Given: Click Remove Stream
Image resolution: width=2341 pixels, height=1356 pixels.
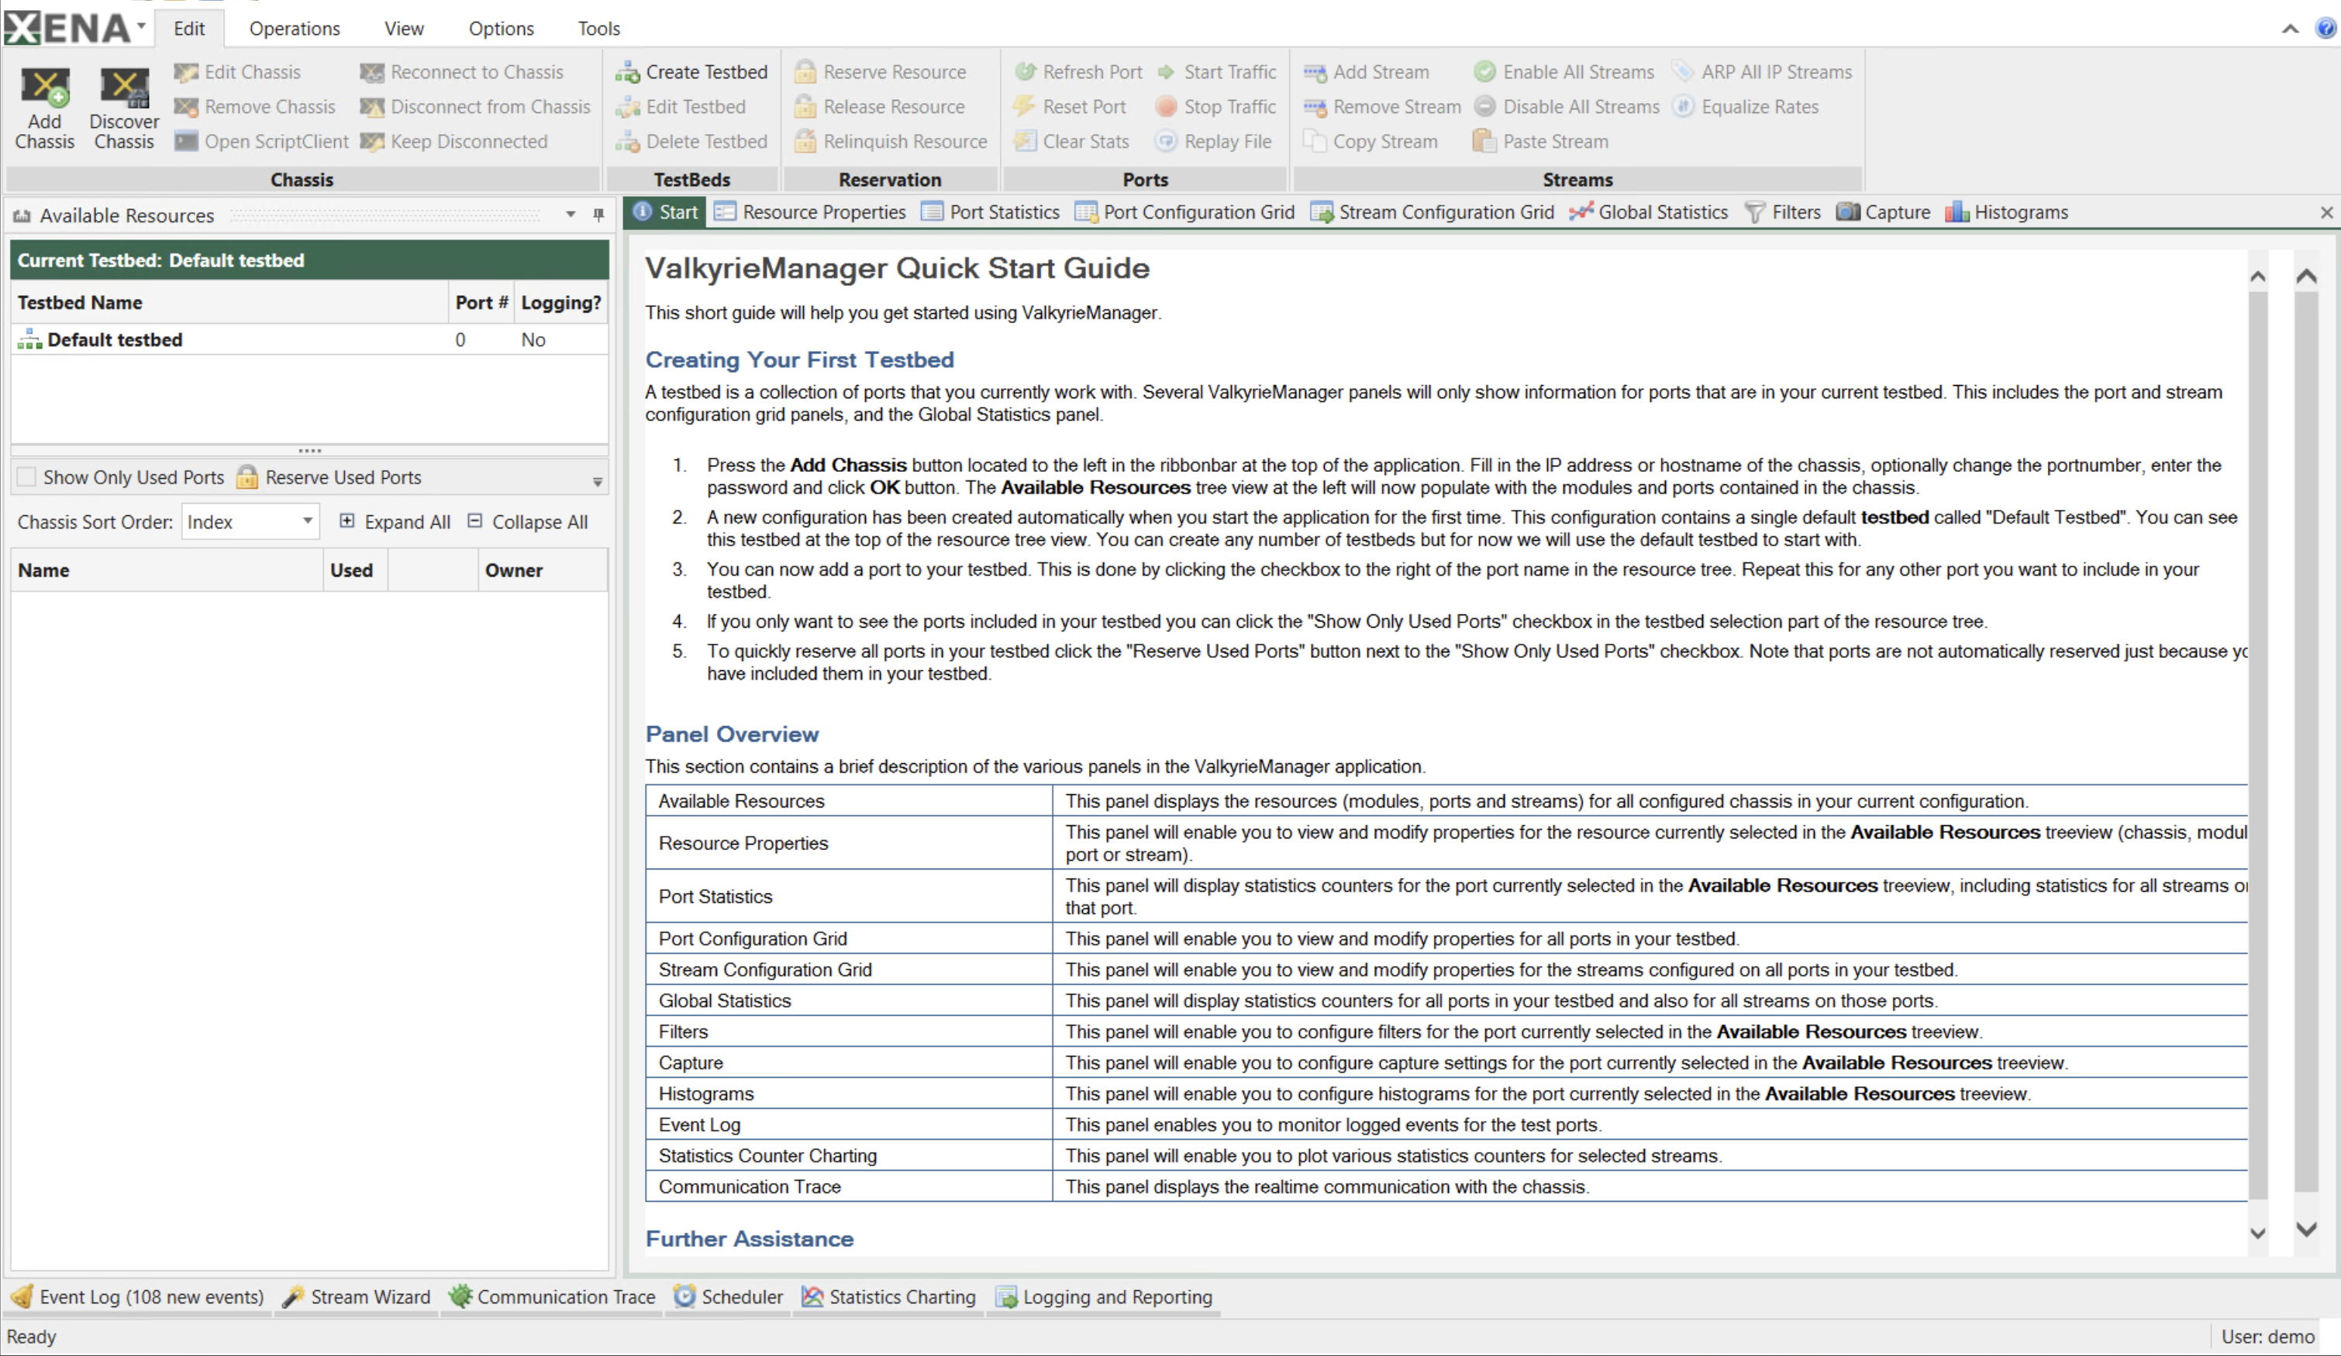Looking at the screenshot, I should 1381,107.
